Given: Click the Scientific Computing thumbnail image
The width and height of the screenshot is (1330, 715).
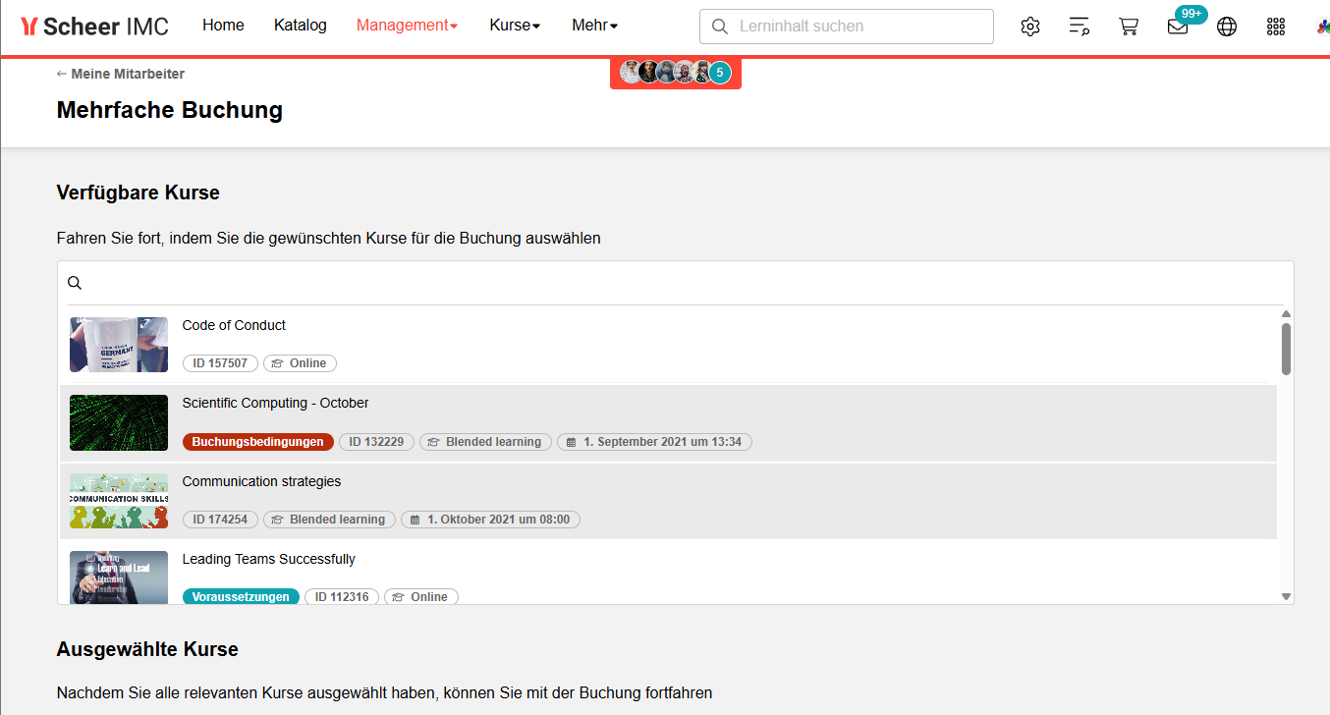Looking at the screenshot, I should [x=119, y=422].
